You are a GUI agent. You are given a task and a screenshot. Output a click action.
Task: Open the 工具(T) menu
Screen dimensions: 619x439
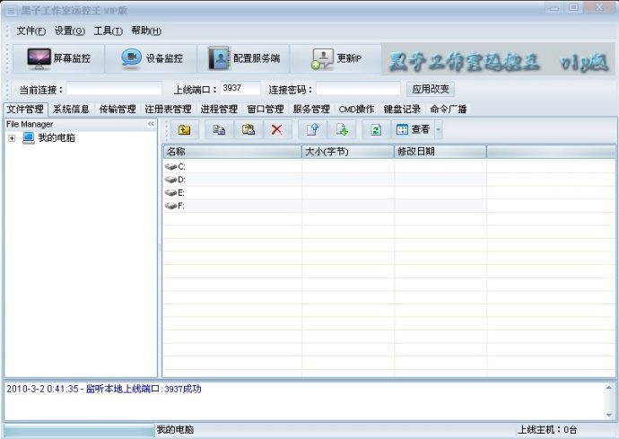(108, 31)
